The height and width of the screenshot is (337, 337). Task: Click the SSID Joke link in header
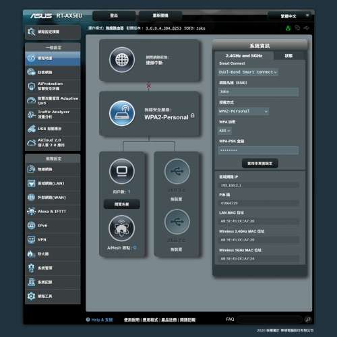201,28
